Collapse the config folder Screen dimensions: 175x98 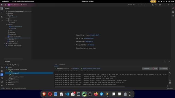click(7, 15)
